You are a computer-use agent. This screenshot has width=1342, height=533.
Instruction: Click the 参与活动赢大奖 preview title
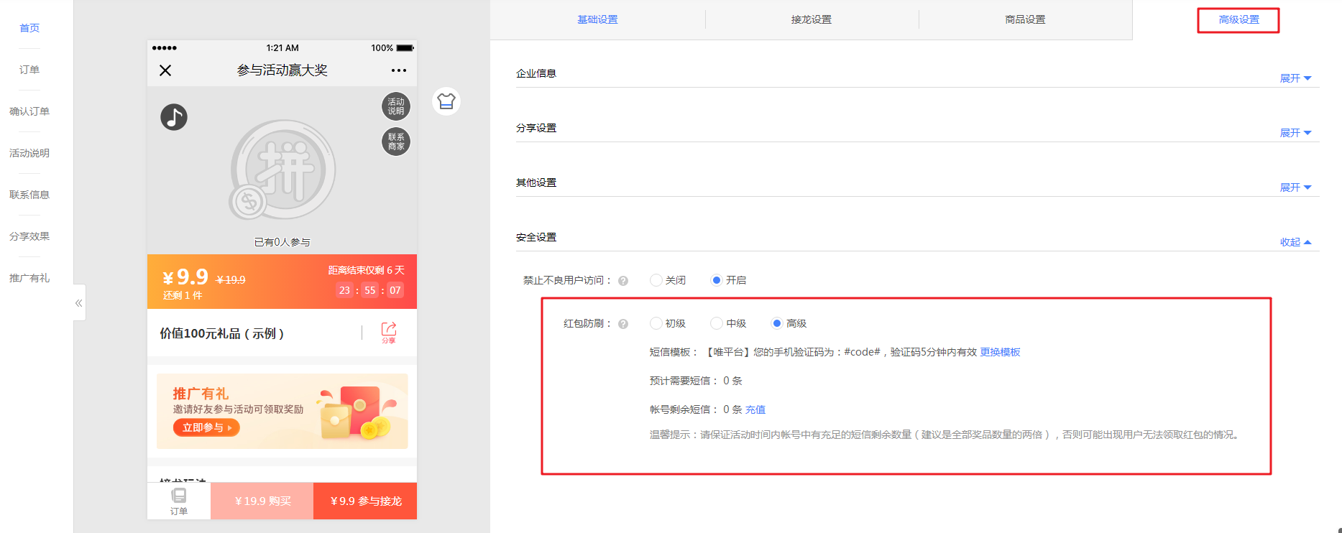pyautogui.click(x=282, y=70)
